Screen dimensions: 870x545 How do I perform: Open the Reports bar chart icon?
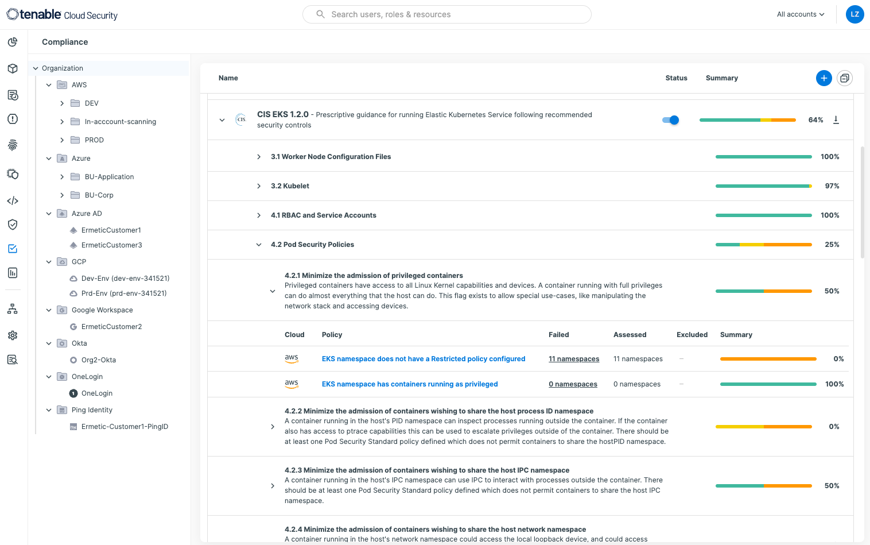pyautogui.click(x=13, y=272)
